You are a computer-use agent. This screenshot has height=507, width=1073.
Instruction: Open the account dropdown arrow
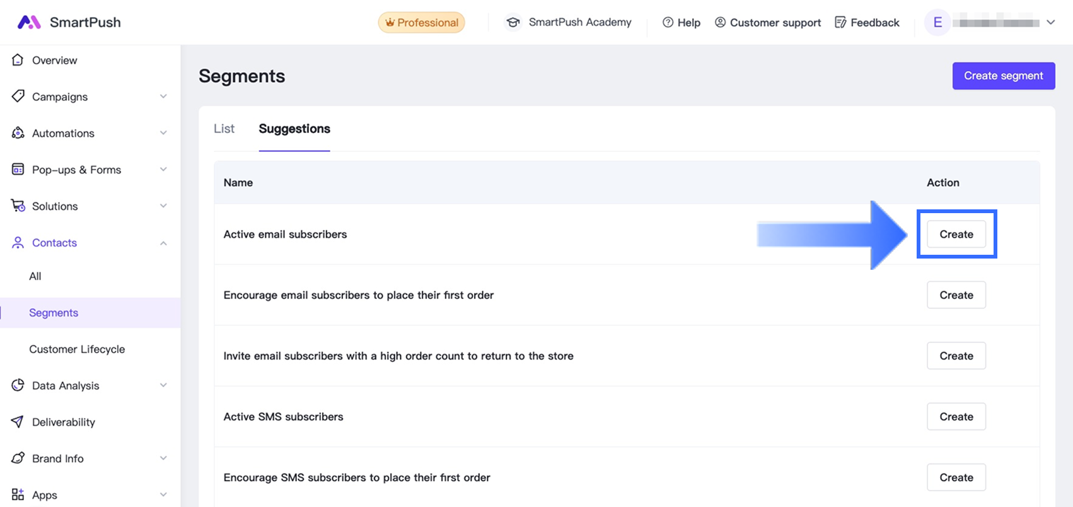[1050, 22]
